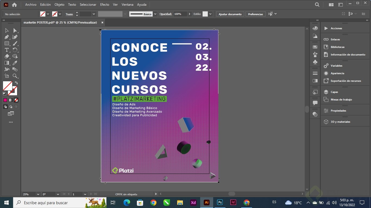Expand the opacity (Opacidad) arrow

189,14
